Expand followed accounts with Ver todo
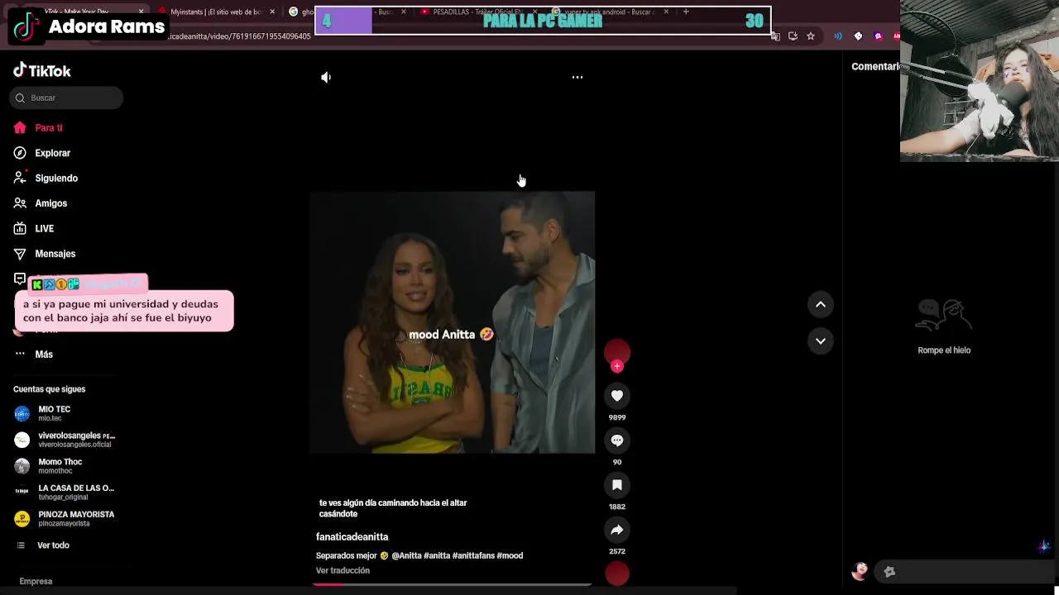The width and height of the screenshot is (1059, 595). click(x=53, y=545)
